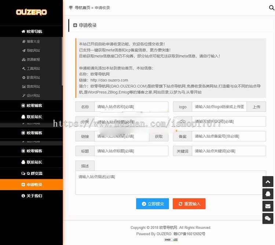Click the QQ number input field

229,121
